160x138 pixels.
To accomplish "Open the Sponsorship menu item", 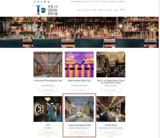I will pos(109,10).
